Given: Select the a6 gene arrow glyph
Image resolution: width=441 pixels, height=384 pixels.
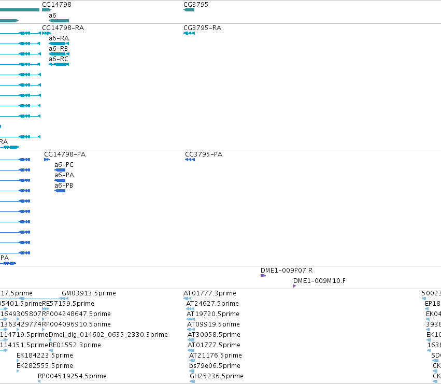Looking at the screenshot, I should tap(59, 21).
